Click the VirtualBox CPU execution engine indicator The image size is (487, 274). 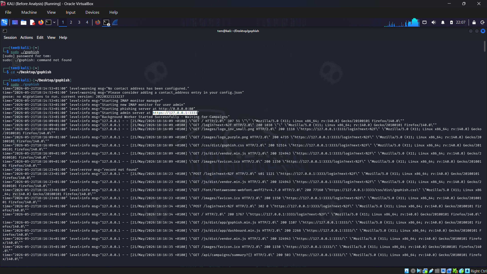[455, 271]
